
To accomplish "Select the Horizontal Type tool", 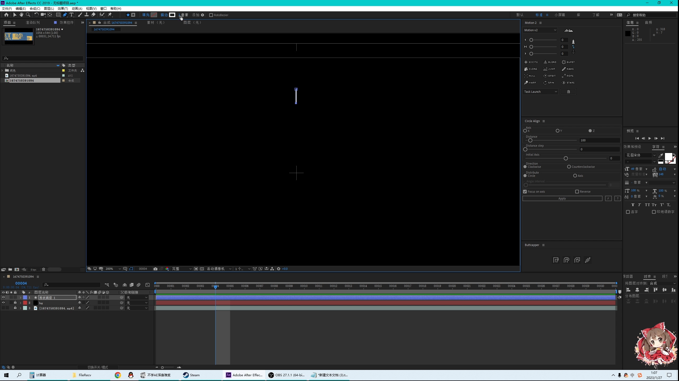I will (72, 15).
